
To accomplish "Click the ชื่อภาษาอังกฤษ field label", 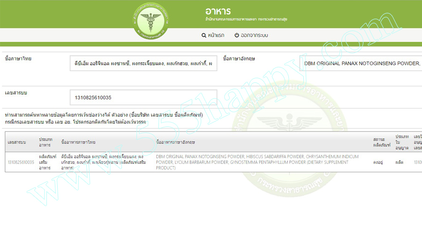I will click(x=239, y=59).
